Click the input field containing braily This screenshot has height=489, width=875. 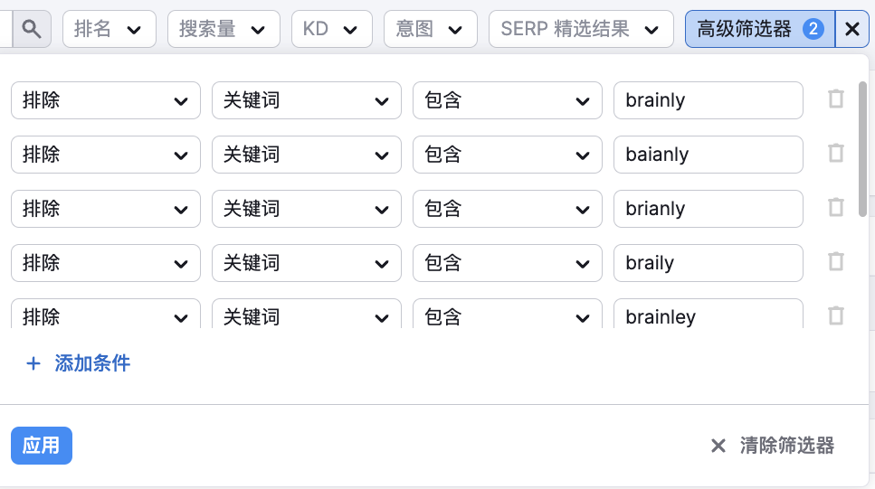(708, 263)
